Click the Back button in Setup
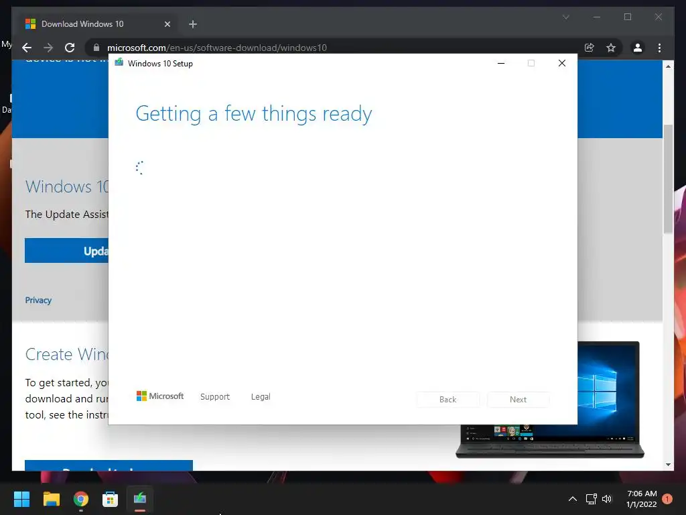The image size is (686, 515). (x=448, y=400)
